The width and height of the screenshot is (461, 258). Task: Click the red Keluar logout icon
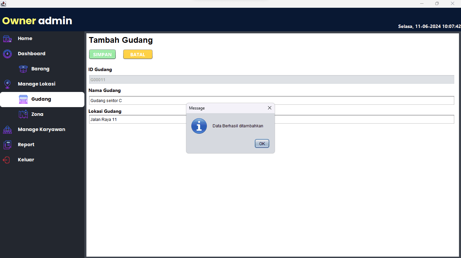coord(7,160)
